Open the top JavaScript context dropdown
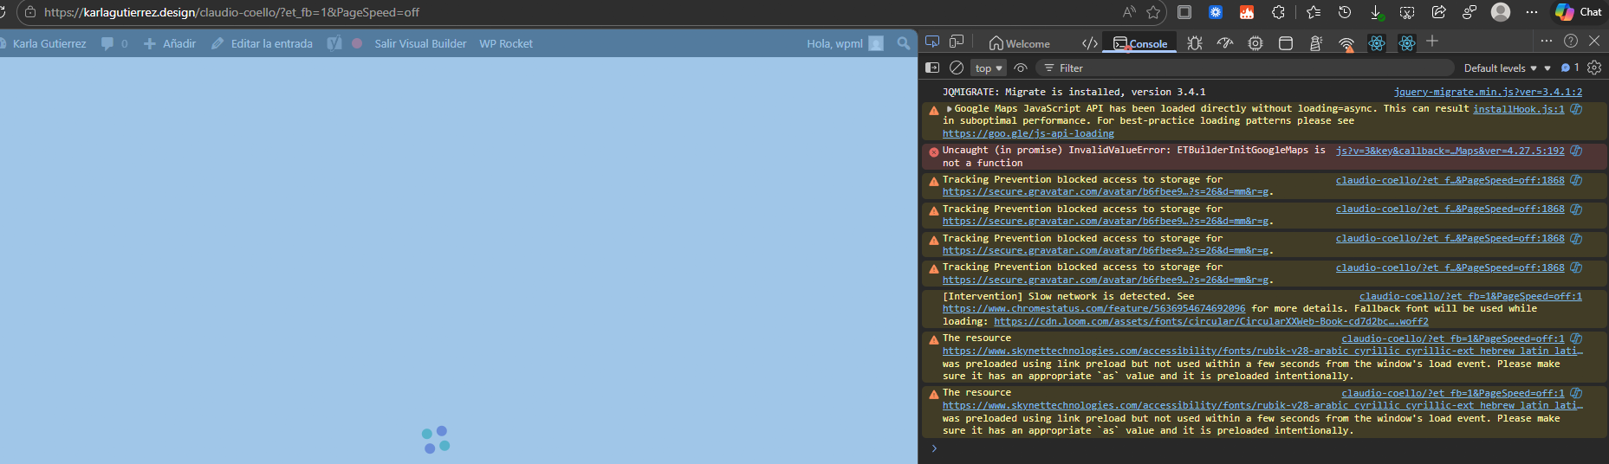 pos(988,68)
